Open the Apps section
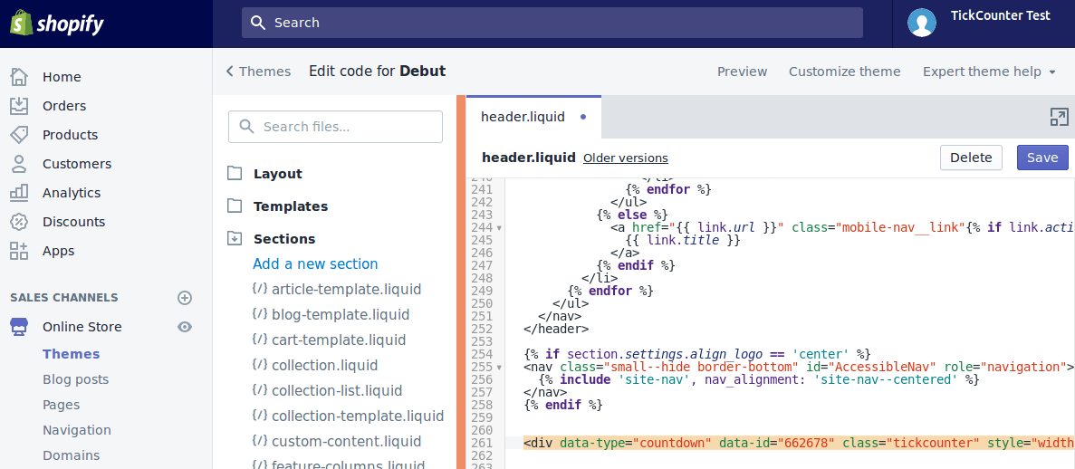The image size is (1075, 469). pyautogui.click(x=58, y=251)
